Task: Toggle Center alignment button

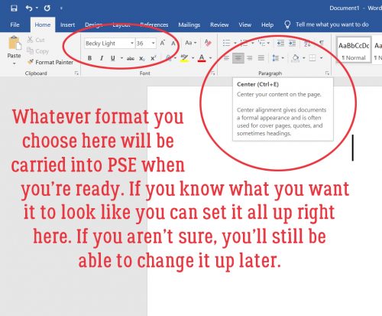Action: coord(238,58)
